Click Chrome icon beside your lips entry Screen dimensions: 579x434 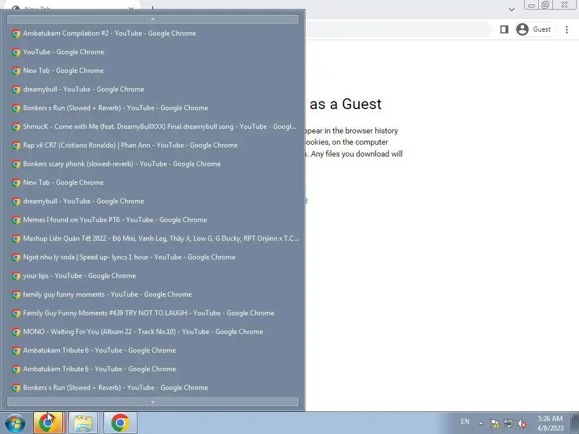coord(16,276)
